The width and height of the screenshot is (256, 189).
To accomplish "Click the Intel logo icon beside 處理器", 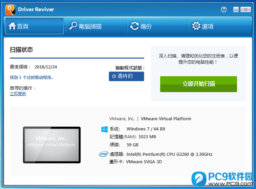I will (104, 154).
